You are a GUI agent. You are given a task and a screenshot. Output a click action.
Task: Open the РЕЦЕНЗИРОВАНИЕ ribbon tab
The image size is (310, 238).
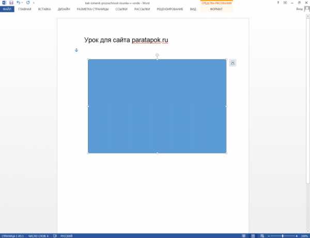(170, 9)
